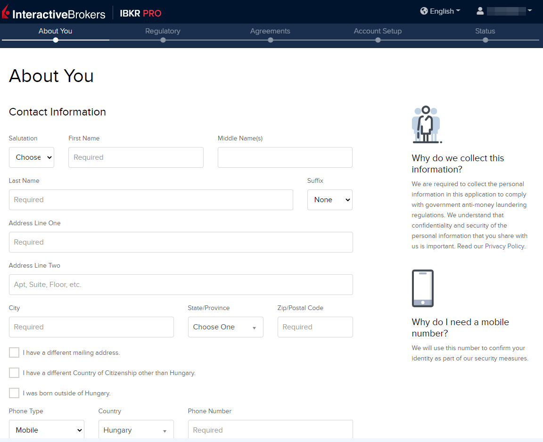Screen dimensions: 543x442
Task: Click the First Name input field
Action: (136, 157)
